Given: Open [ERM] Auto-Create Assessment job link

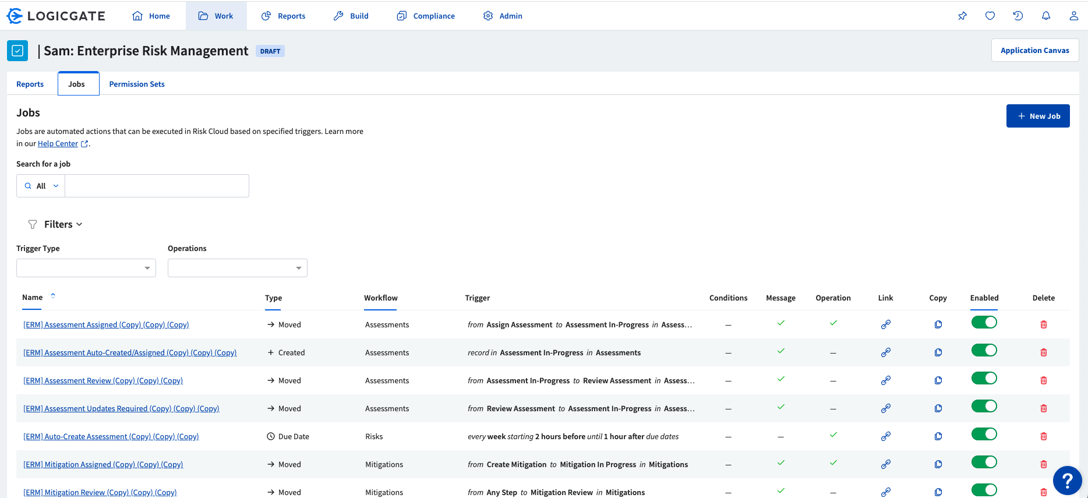Looking at the screenshot, I should [x=111, y=436].
